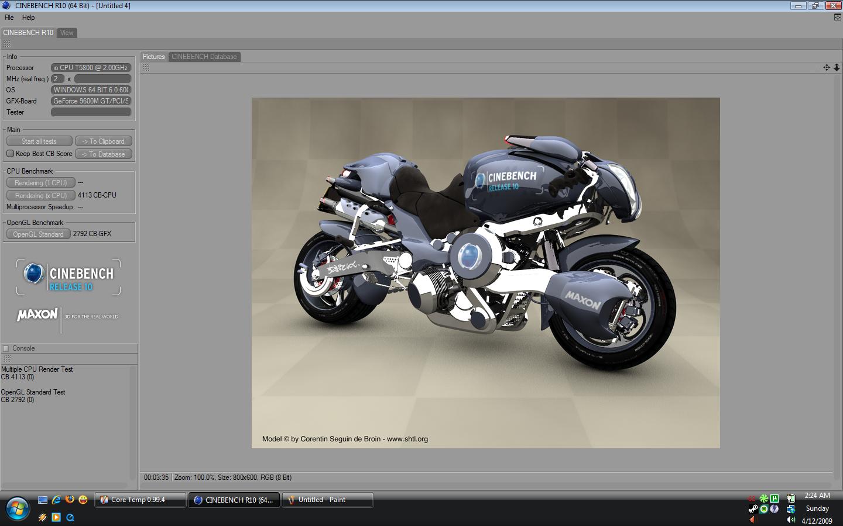Click the volume speaker tray icon
Screen dimensions: 843x526
(791, 520)
